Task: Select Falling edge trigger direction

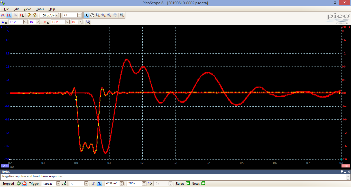Action: 99,183
